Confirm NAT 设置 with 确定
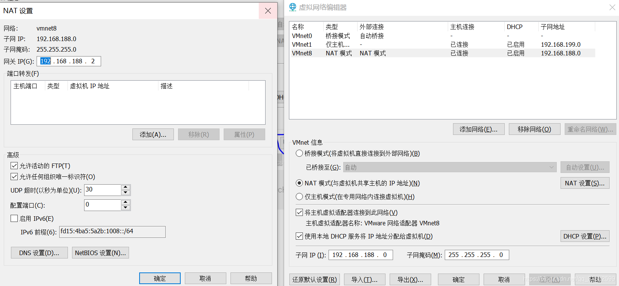 pyautogui.click(x=160, y=278)
